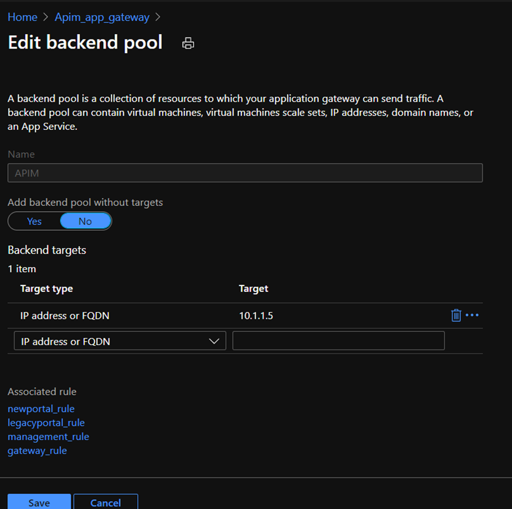Screen dimensions: 512x509
Task: Click the 10.1.1.5 target value
Action: [x=256, y=316]
